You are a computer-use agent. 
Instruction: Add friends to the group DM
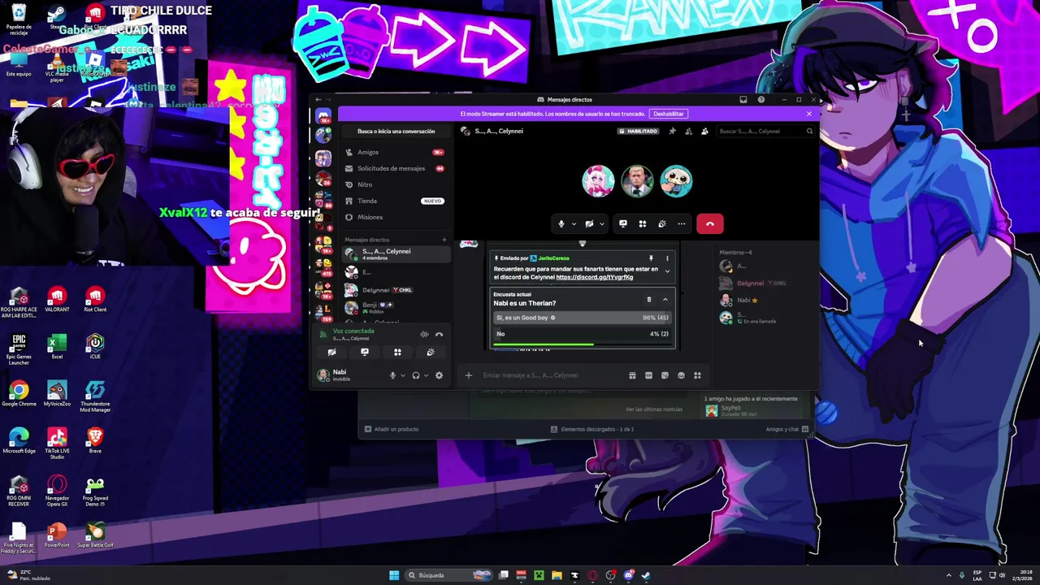688,131
